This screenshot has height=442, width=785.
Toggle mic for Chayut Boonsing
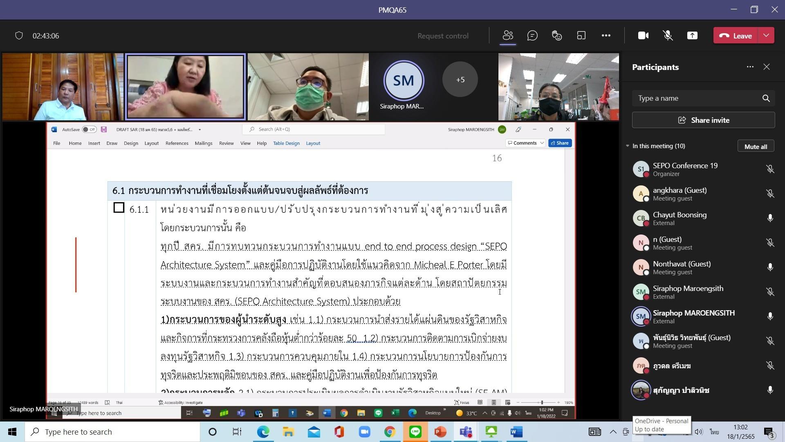pos(770,218)
